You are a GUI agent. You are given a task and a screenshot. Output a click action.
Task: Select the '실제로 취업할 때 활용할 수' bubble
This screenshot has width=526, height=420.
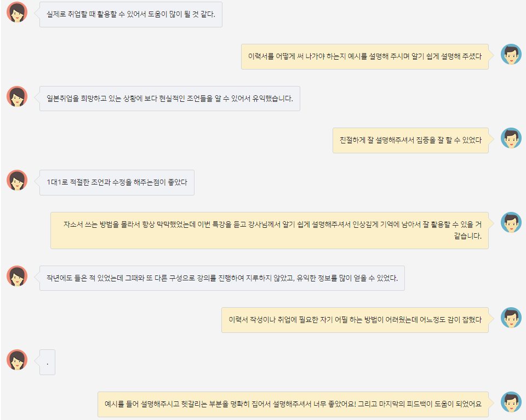(131, 14)
